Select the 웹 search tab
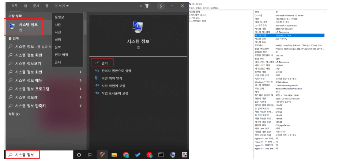Image resolution: width=347 pixels, height=164 pixels. coord(47,6)
